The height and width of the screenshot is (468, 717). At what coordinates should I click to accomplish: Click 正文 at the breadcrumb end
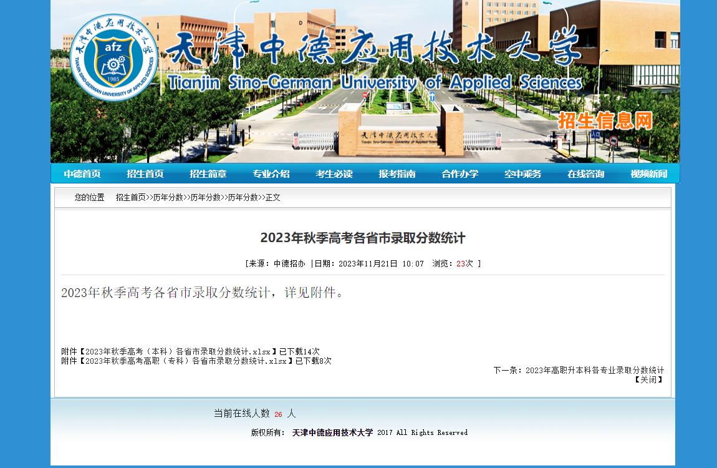tap(272, 198)
